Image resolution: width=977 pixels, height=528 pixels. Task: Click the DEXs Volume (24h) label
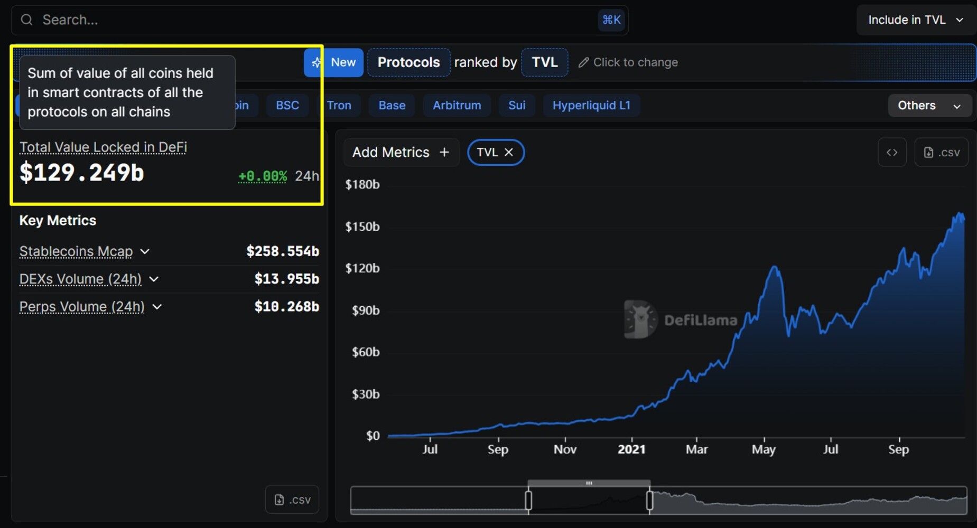(x=80, y=279)
